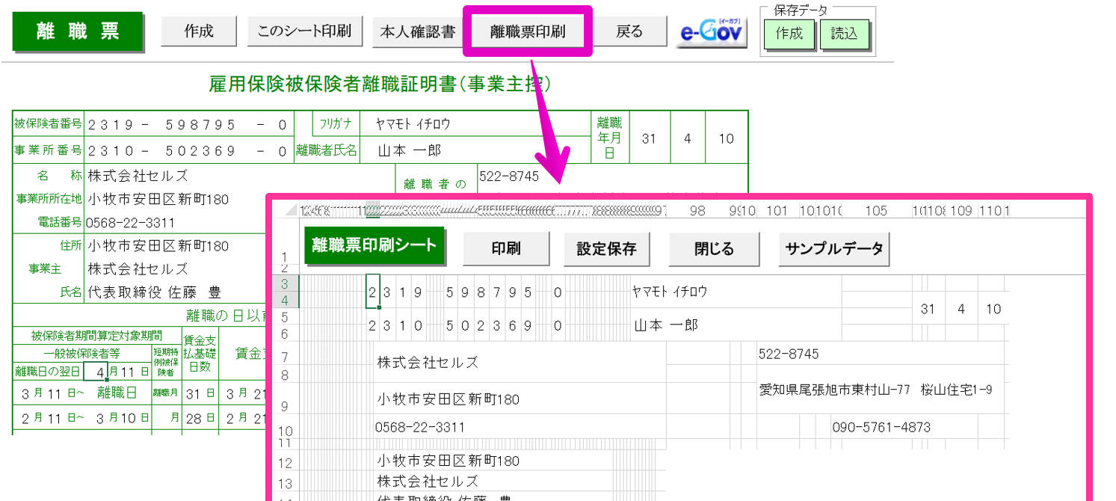Click the このシート印刷 button
Screen dimensions: 1116x501
point(305,31)
